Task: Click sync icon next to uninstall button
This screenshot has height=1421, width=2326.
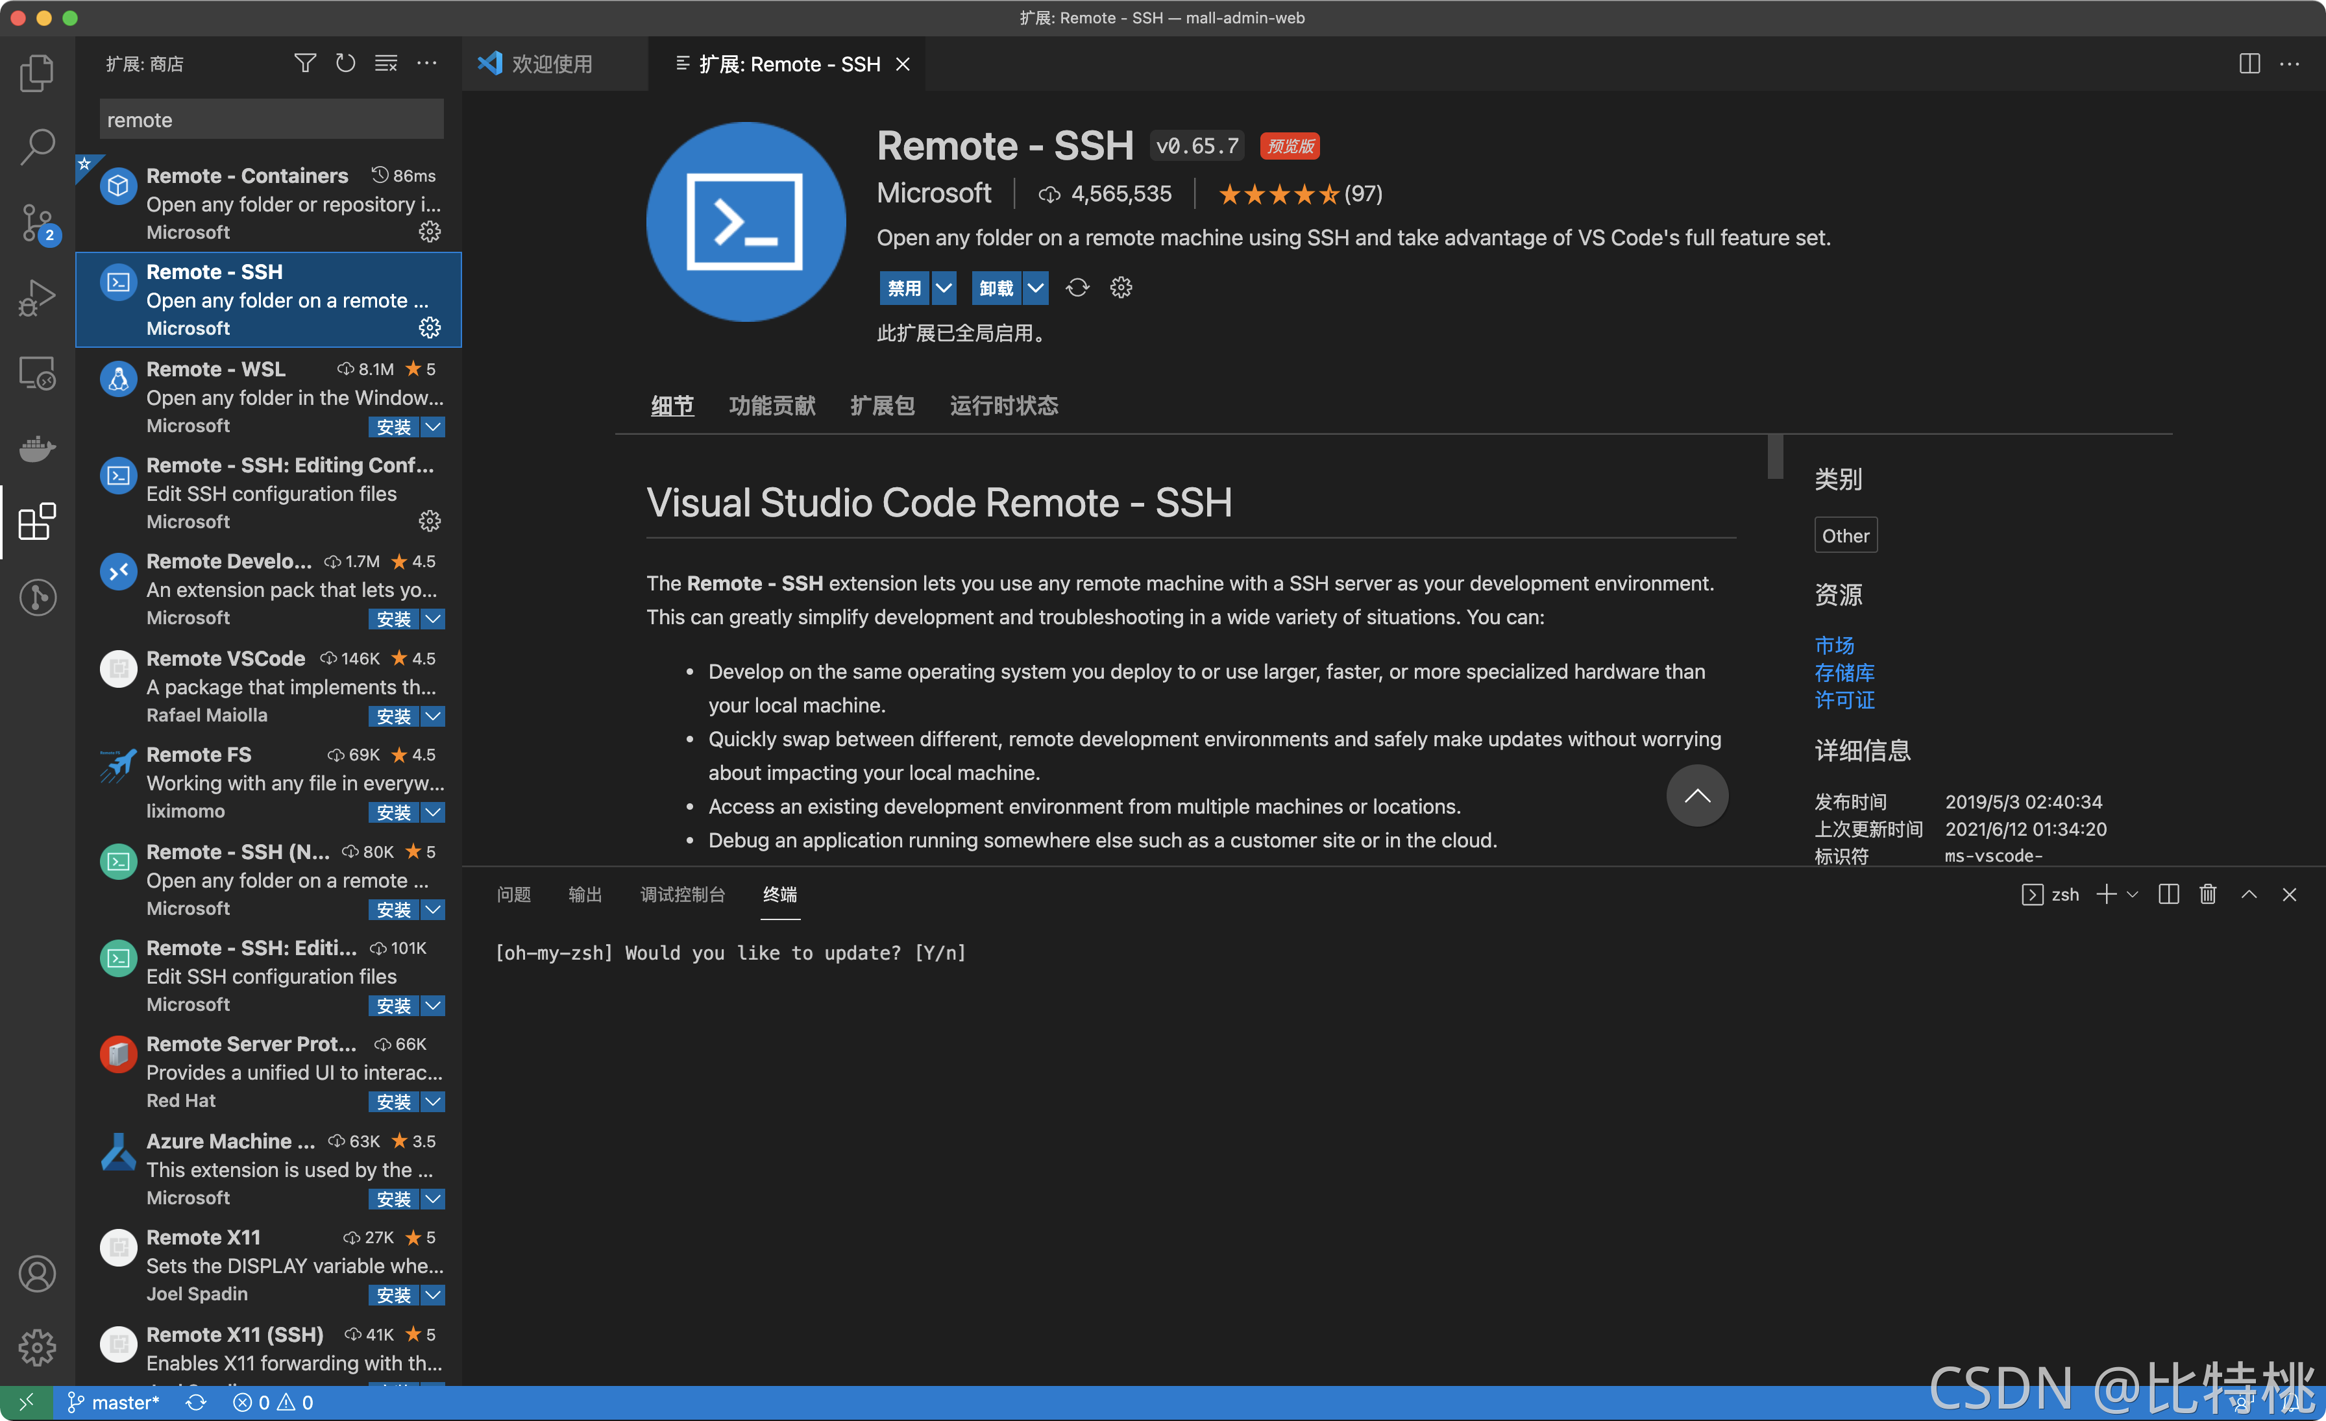Action: tap(1077, 288)
